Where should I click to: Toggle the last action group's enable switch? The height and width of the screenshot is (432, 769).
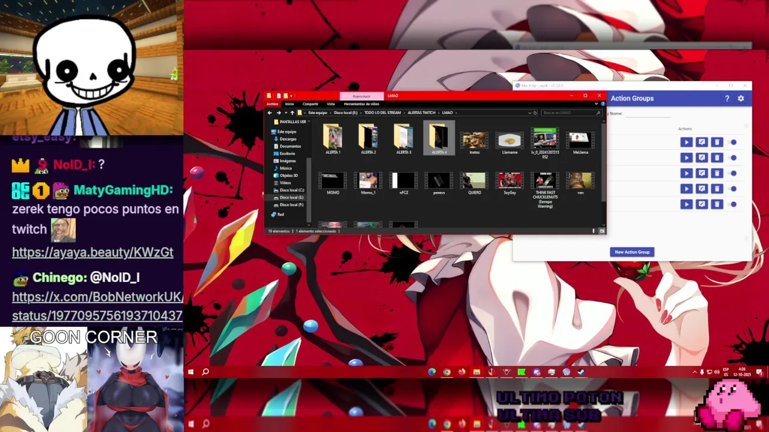pyautogui.click(x=733, y=204)
